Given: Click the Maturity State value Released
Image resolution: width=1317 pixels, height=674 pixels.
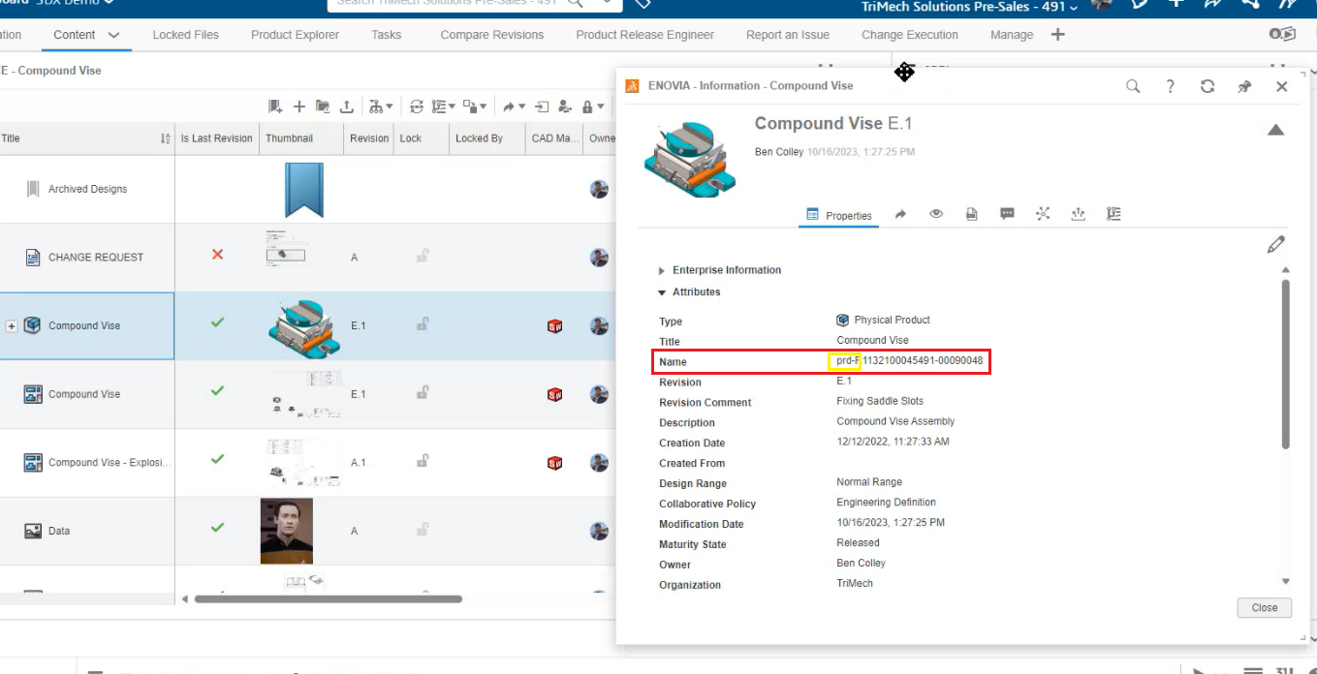Looking at the screenshot, I should tap(859, 543).
